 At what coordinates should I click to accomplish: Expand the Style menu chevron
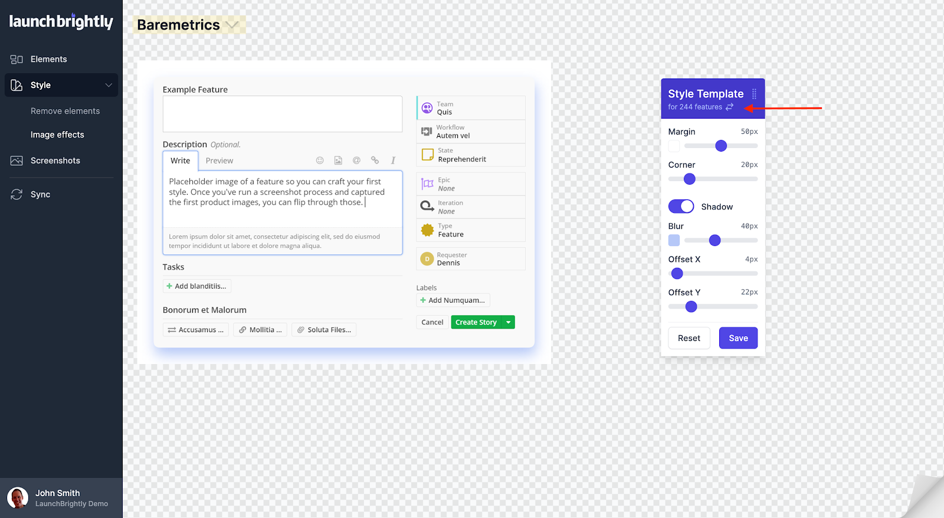109,86
